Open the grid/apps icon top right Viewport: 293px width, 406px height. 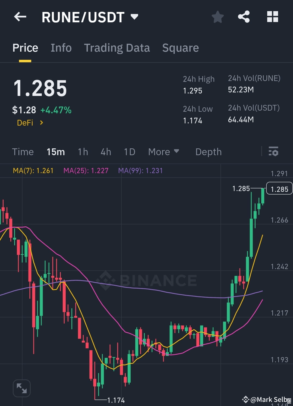click(272, 17)
